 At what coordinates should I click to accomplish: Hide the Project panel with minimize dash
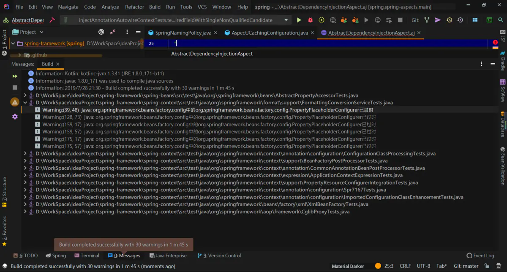pos(138,32)
